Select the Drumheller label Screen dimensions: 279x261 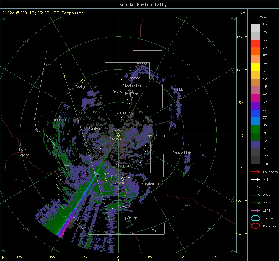pyautogui.click(x=182, y=153)
